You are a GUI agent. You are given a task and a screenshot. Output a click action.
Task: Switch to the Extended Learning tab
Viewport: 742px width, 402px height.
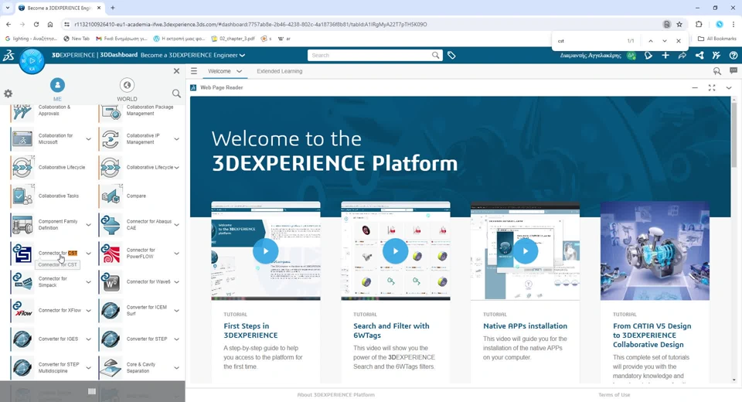coord(279,71)
